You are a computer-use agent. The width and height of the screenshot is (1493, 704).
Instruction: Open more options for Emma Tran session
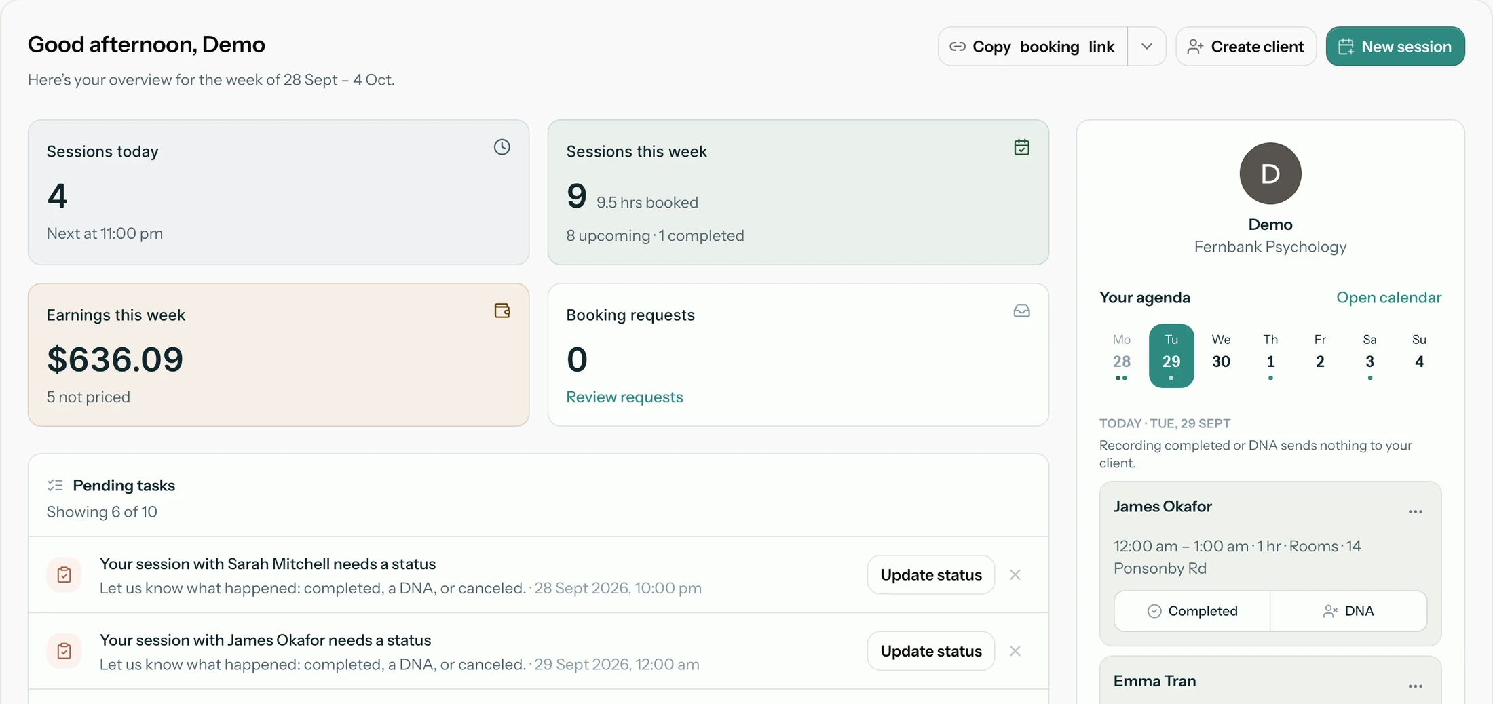coord(1415,686)
